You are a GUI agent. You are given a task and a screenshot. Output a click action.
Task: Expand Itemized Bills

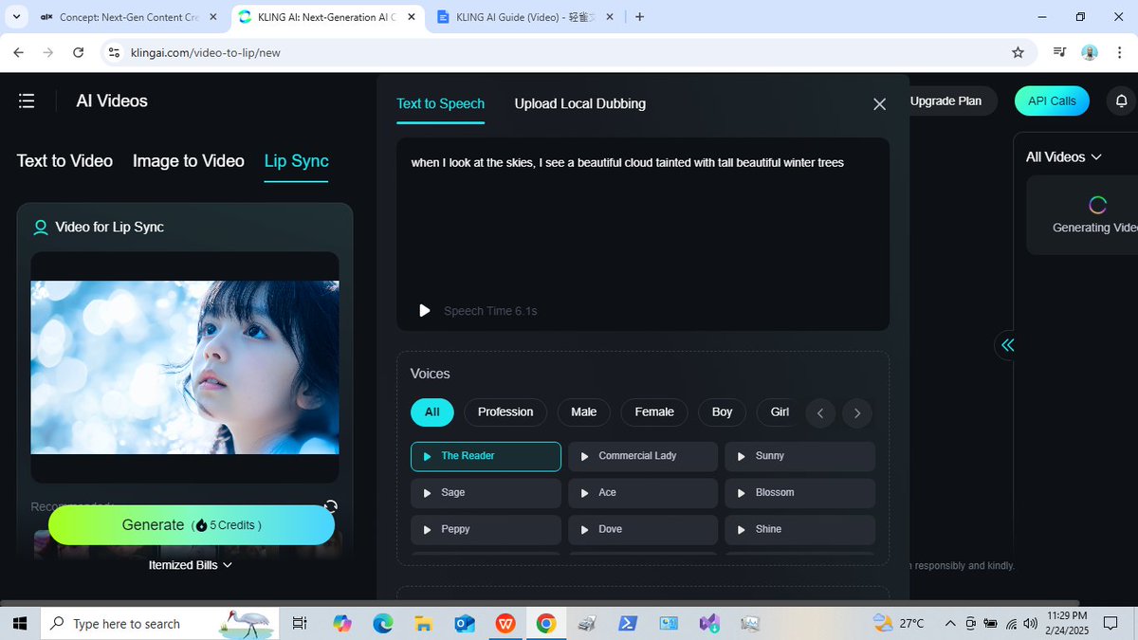click(x=191, y=565)
